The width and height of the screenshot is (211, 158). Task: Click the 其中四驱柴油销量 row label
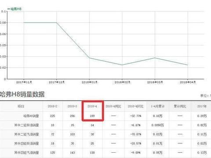click(x=26, y=144)
